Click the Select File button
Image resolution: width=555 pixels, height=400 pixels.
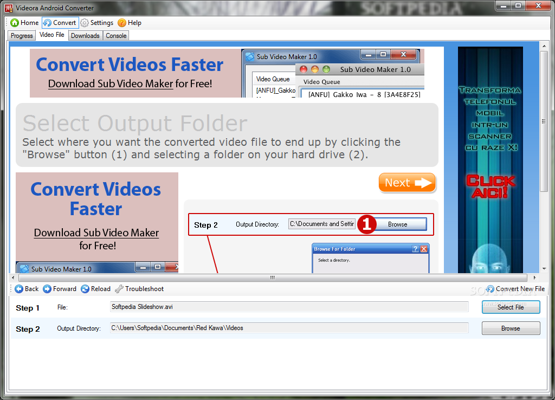point(511,307)
